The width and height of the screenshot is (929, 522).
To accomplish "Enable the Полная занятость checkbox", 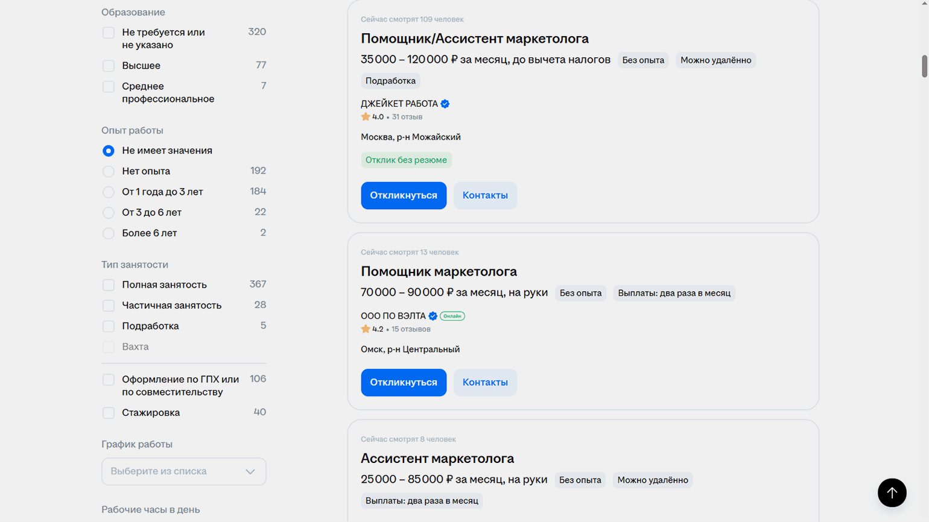I will (x=109, y=285).
